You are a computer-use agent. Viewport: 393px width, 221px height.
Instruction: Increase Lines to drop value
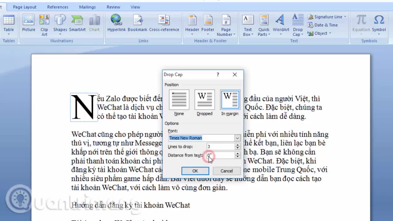pos(237,145)
